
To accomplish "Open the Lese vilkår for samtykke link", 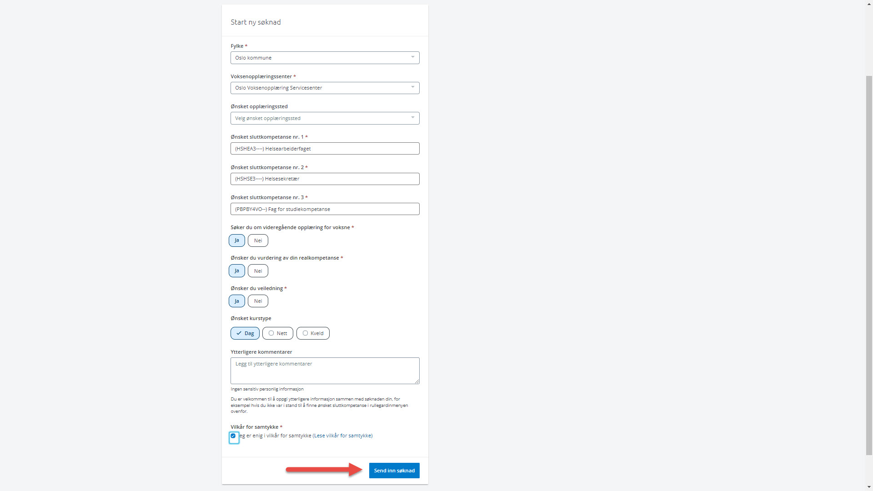I will pyautogui.click(x=343, y=436).
